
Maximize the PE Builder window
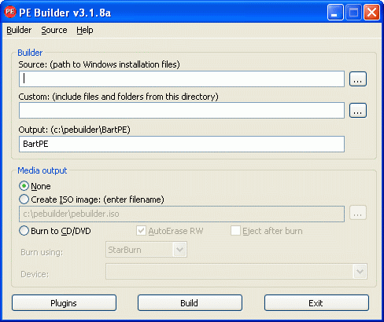tap(353, 13)
